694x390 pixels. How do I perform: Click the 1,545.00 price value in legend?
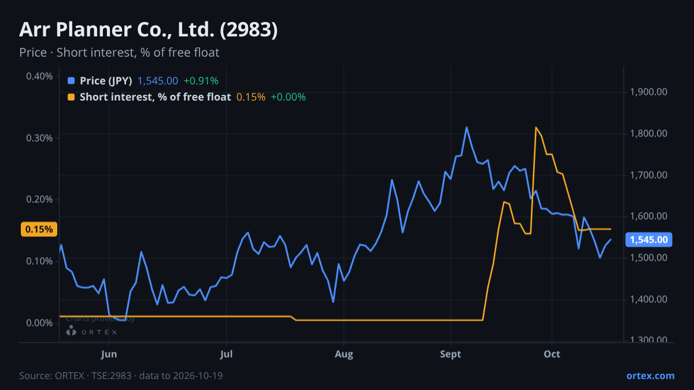pyautogui.click(x=158, y=81)
